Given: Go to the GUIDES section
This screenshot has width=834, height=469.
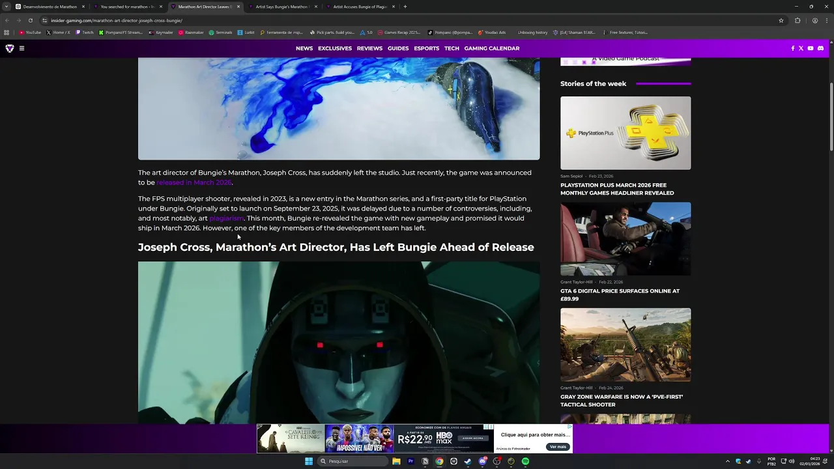Looking at the screenshot, I should (398, 48).
